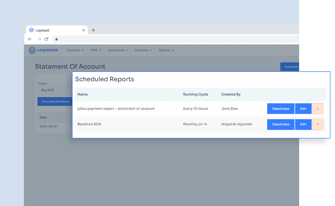
Task: Open the Saved Reports button
Action: [289, 67]
